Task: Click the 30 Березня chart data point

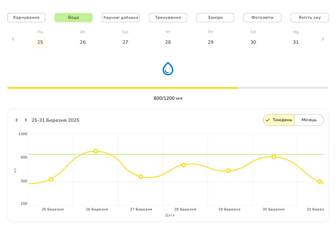Action: click(x=274, y=157)
